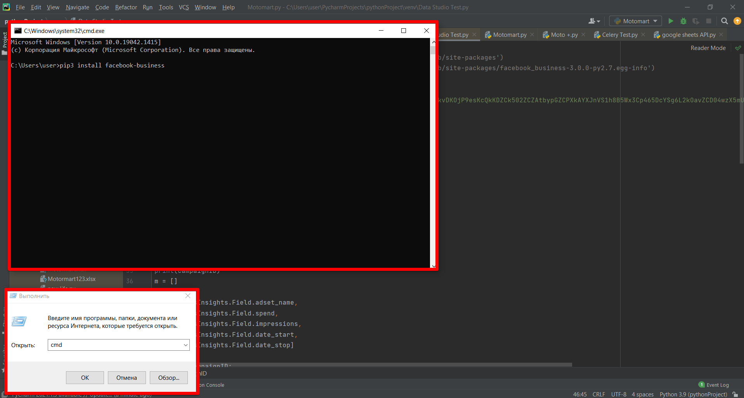The image size is (744, 398).
Task: Open the Refactor menu
Action: point(126,7)
